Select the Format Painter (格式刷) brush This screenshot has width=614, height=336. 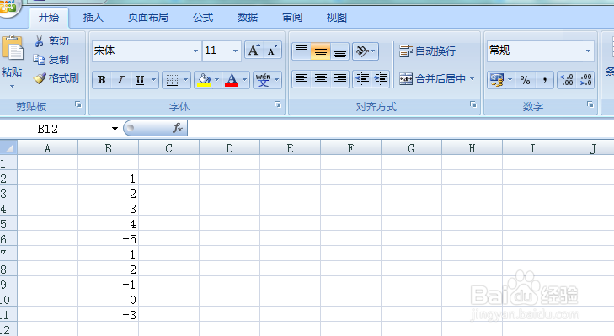tap(56, 78)
